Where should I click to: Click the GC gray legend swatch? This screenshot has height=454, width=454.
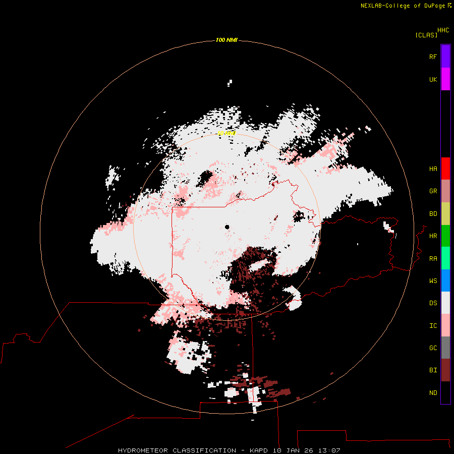coord(445,348)
